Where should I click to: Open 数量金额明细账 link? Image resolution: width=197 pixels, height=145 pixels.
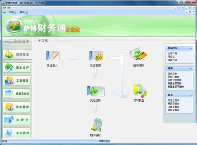click(x=176, y=87)
